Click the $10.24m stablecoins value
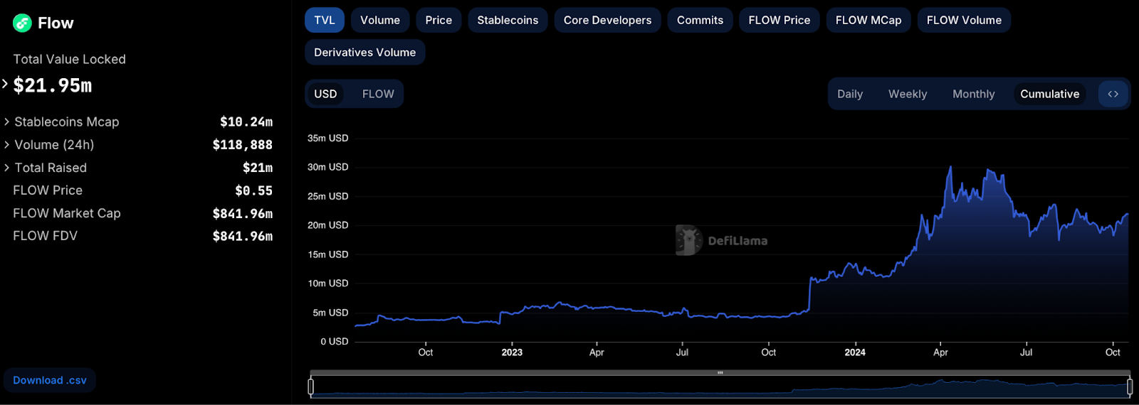Screen dimensions: 1139x405 (246, 121)
